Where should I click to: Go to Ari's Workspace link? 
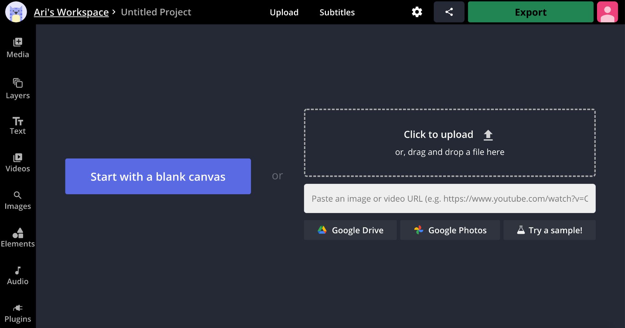click(x=71, y=12)
